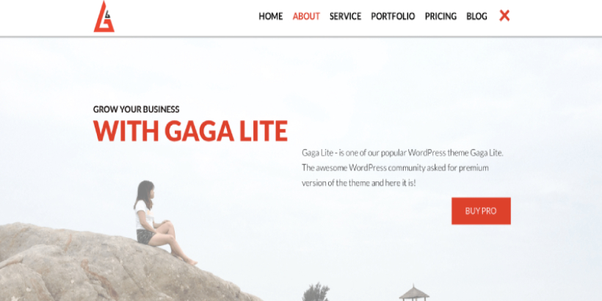Image resolution: width=602 pixels, height=301 pixels.
Task: Select the WITH GAGA LITE headline
Action: pyautogui.click(x=190, y=131)
